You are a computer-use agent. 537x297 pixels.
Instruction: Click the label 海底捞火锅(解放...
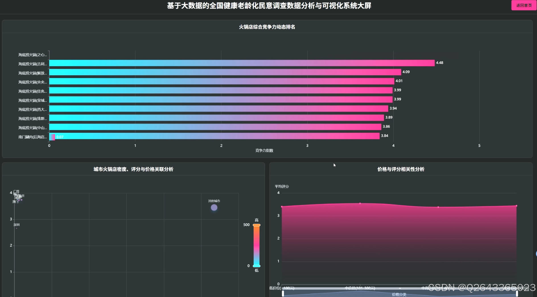tap(32, 73)
